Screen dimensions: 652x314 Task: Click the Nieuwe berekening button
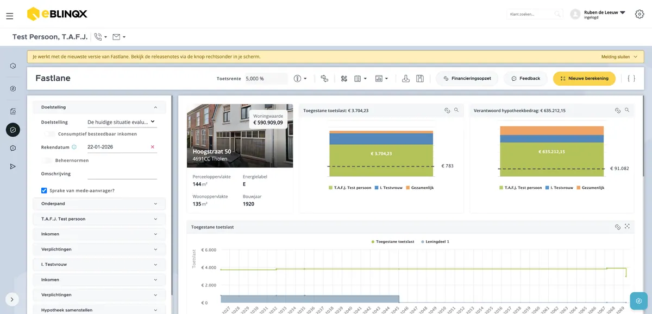(584, 79)
